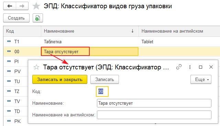Click the Код input field
This screenshot has height=126, width=220.
pos(102,92)
